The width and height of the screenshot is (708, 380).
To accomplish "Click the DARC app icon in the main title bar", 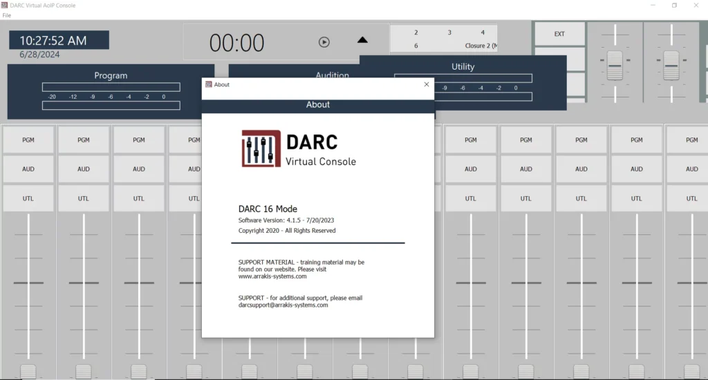I will (x=5, y=6).
